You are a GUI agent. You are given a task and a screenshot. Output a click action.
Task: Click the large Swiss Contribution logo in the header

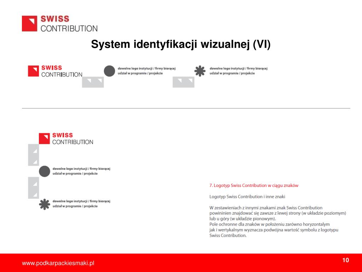point(59,24)
